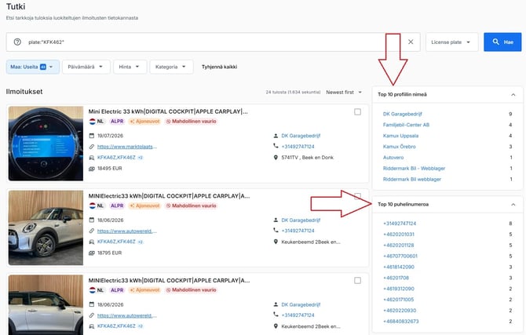Click phone icon in second listing

click(276, 230)
